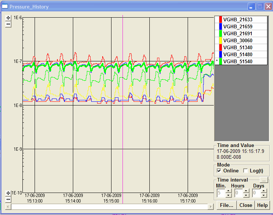Click the 15:13:00 time axis label

point(35,201)
